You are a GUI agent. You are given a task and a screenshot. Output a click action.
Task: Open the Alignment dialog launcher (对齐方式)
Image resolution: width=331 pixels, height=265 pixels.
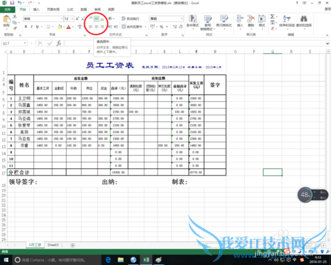[x=146, y=35]
